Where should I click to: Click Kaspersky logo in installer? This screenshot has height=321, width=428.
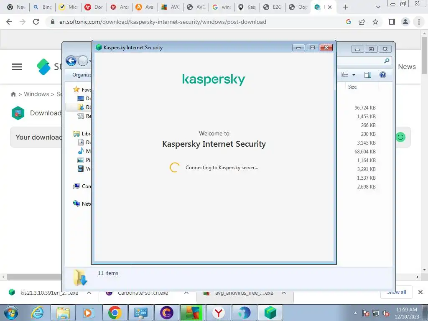pos(214,79)
